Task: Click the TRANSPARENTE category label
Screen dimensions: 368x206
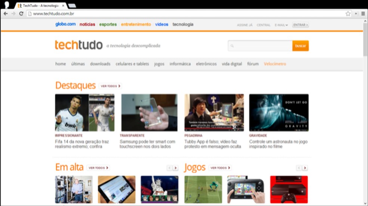Action: coord(132,135)
